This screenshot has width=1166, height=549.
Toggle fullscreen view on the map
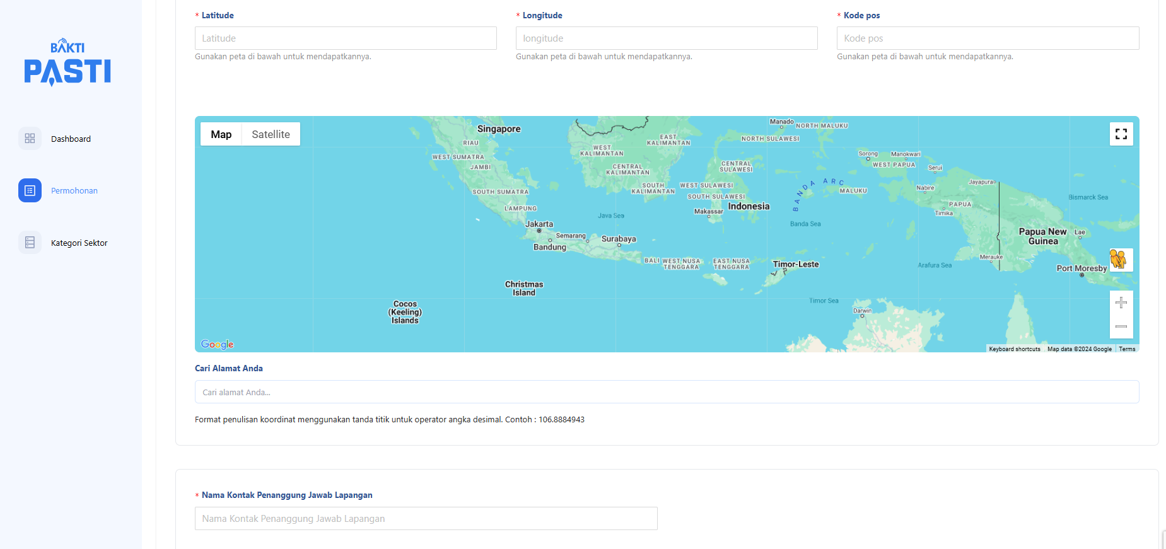tap(1121, 134)
